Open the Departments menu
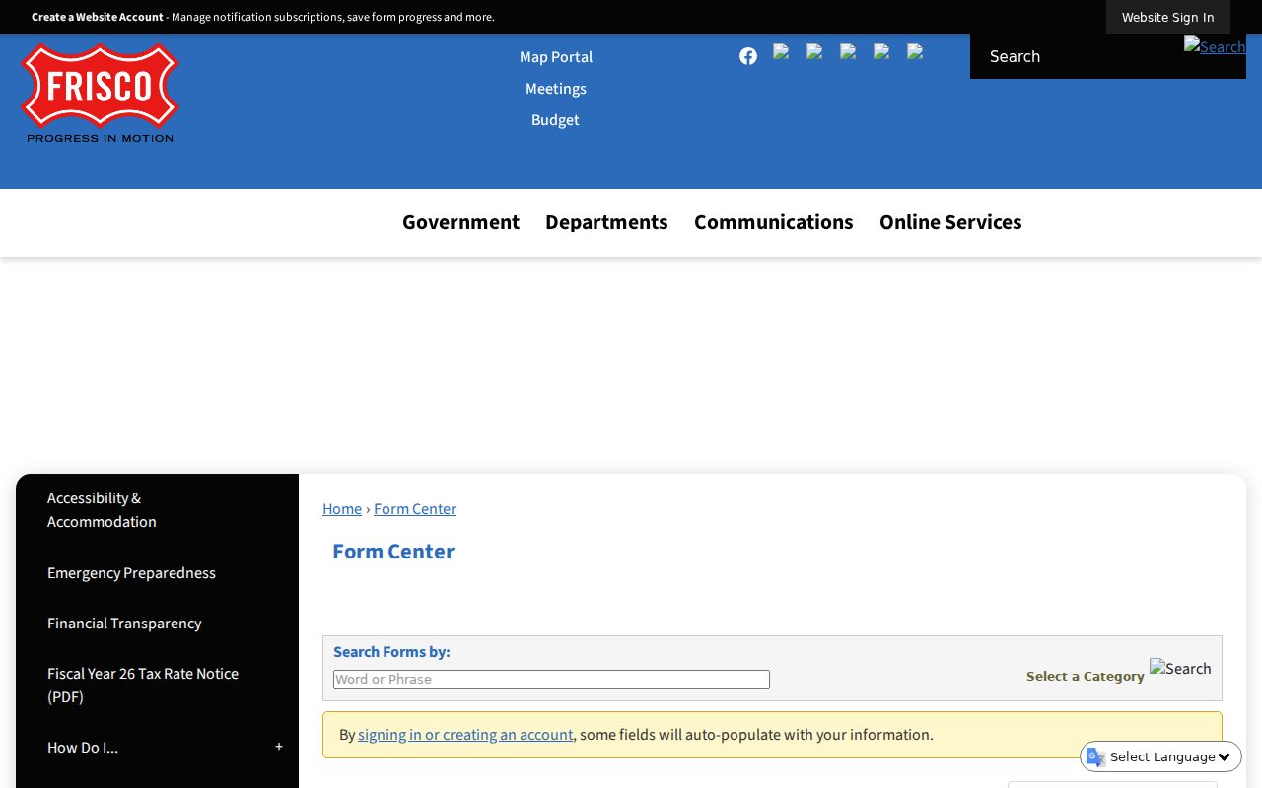Image resolution: width=1262 pixels, height=788 pixels. (606, 222)
